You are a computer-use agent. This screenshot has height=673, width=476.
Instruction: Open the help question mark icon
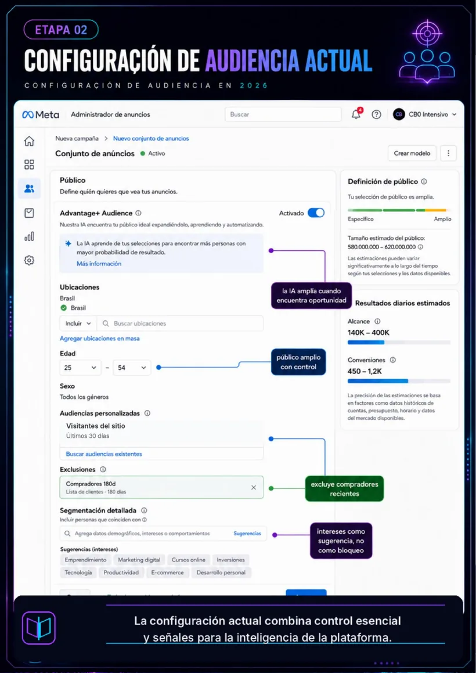click(376, 114)
